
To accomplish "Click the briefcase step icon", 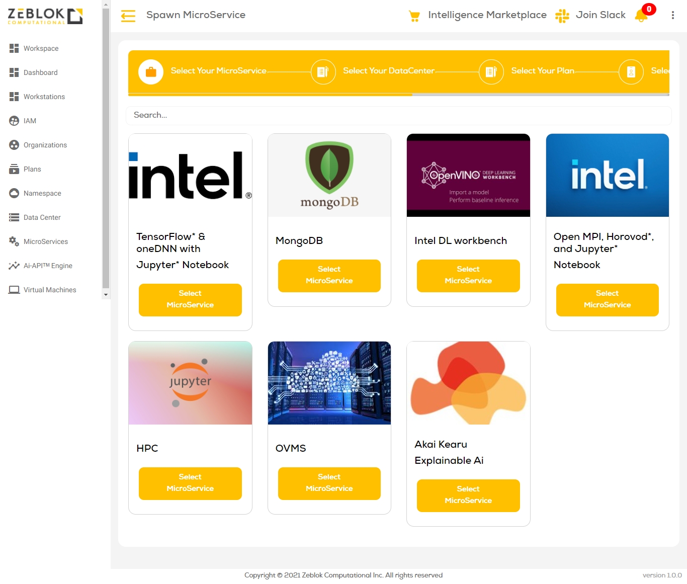I will click(x=151, y=72).
